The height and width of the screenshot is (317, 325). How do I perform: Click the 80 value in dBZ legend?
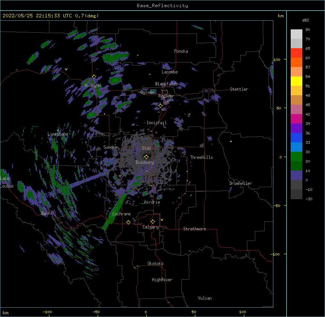coord(308,30)
